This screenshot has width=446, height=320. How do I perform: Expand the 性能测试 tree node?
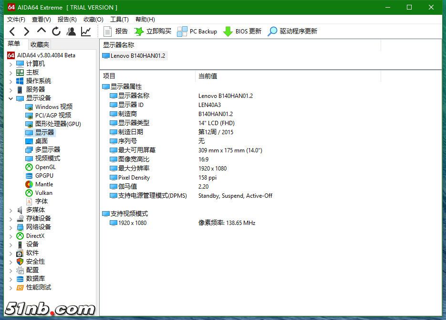click(x=11, y=288)
